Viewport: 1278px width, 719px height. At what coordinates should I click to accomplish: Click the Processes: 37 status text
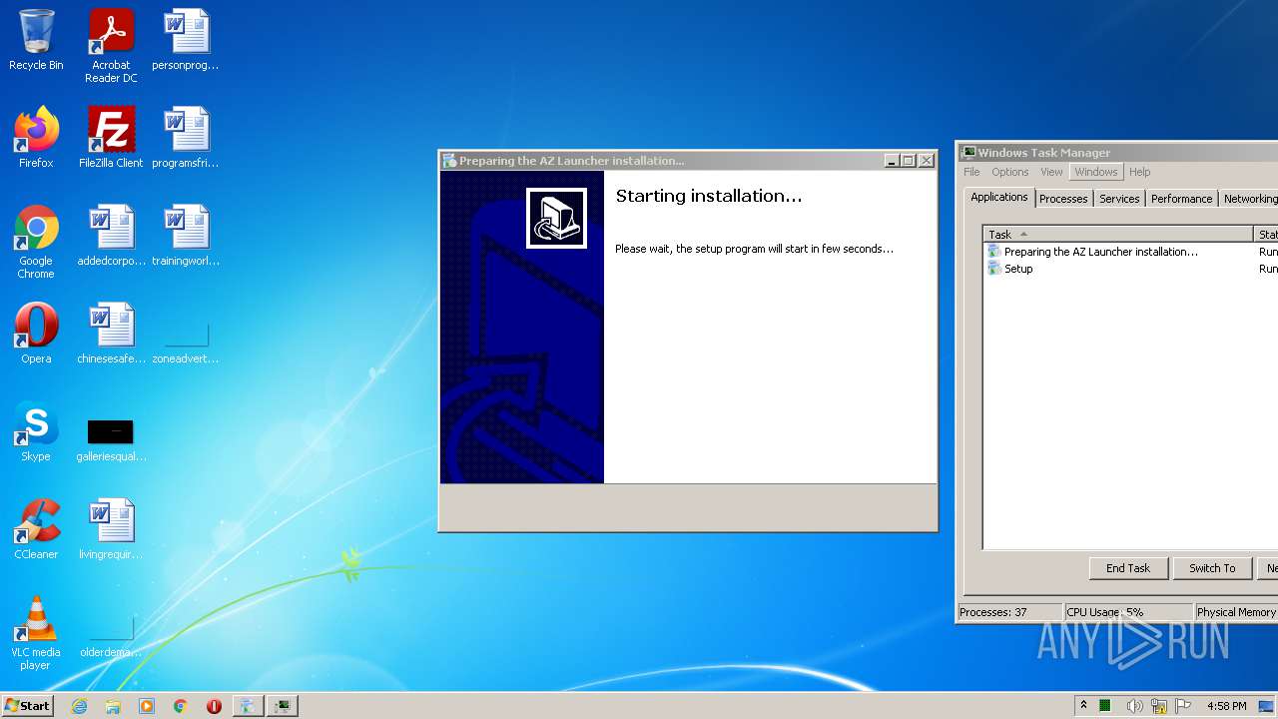(993, 612)
